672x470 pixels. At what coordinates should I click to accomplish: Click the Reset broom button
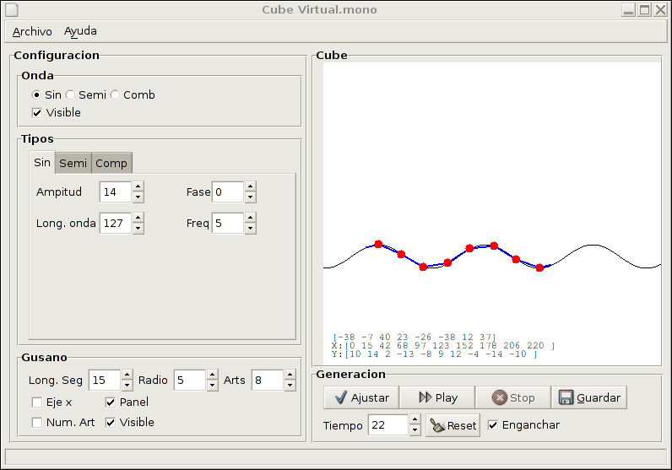pos(453,425)
